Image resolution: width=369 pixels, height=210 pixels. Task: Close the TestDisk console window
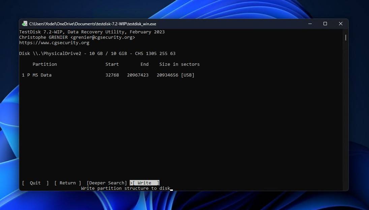(x=341, y=24)
